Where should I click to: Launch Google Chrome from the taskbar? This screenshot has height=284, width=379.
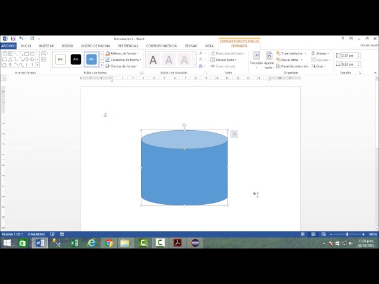tap(109, 243)
